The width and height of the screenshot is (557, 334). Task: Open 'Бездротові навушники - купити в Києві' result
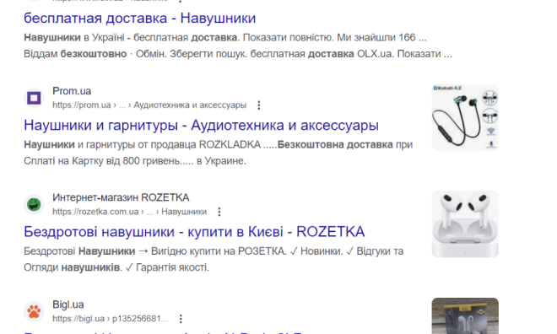194,232
